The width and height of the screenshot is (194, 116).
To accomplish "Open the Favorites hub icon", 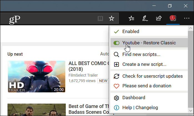I will pos(131,18).
